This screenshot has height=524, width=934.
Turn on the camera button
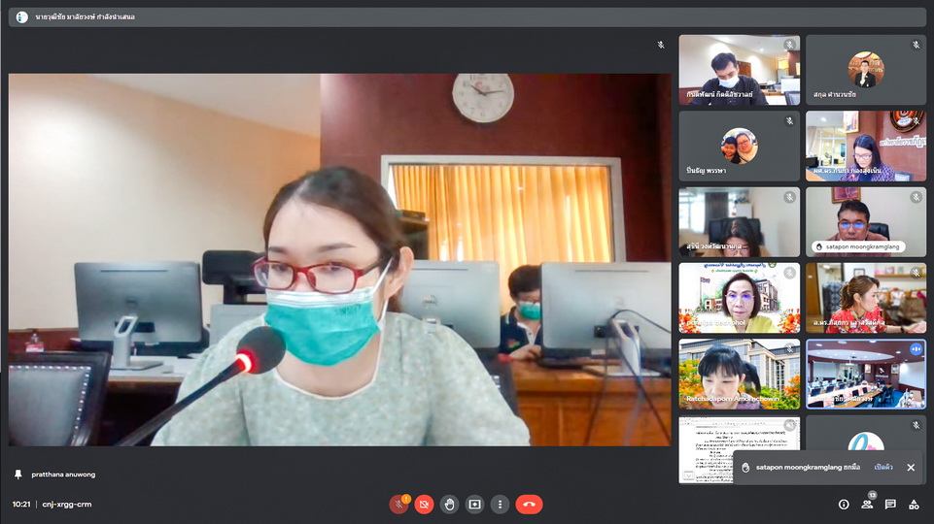tap(424, 505)
